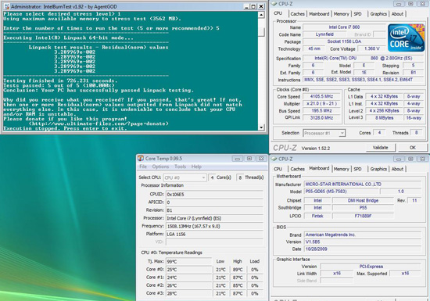Open the Tools menu in Core Temp
This screenshot has width=430, height=301.
pos(180,167)
